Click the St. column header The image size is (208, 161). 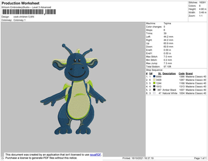(160, 74)
